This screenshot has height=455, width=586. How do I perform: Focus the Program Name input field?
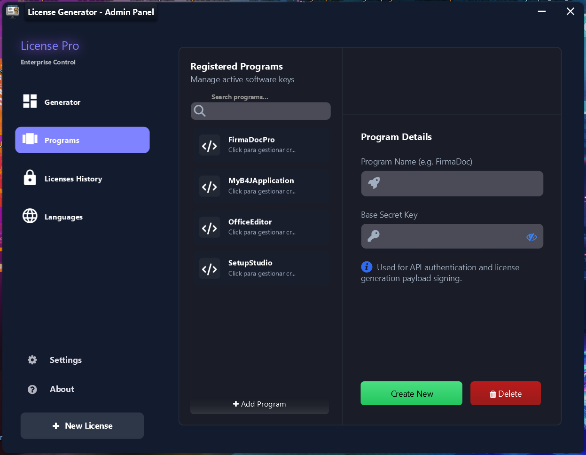coord(452,183)
